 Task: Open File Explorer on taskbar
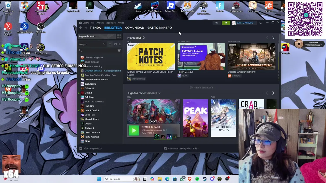pyautogui.click(x=160, y=179)
